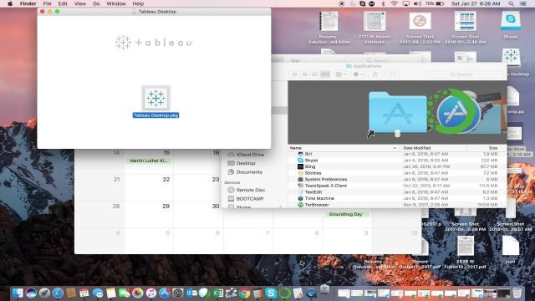Select the Skype file icon on the desktop

511,22
